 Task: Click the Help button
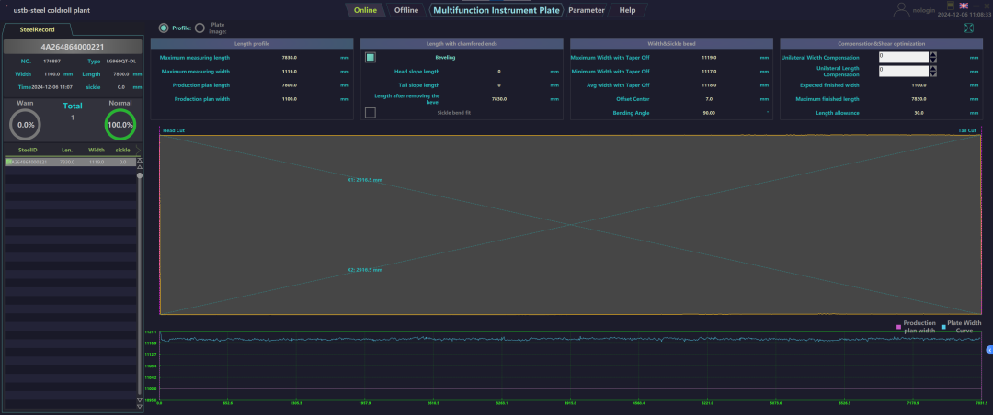click(627, 10)
